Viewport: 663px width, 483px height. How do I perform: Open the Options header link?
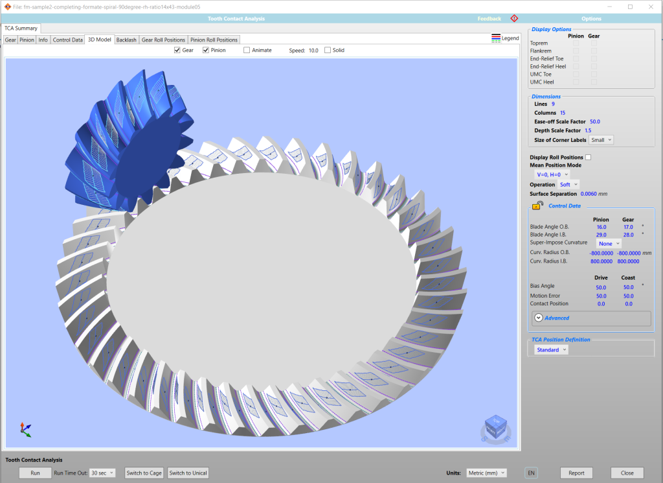click(591, 19)
